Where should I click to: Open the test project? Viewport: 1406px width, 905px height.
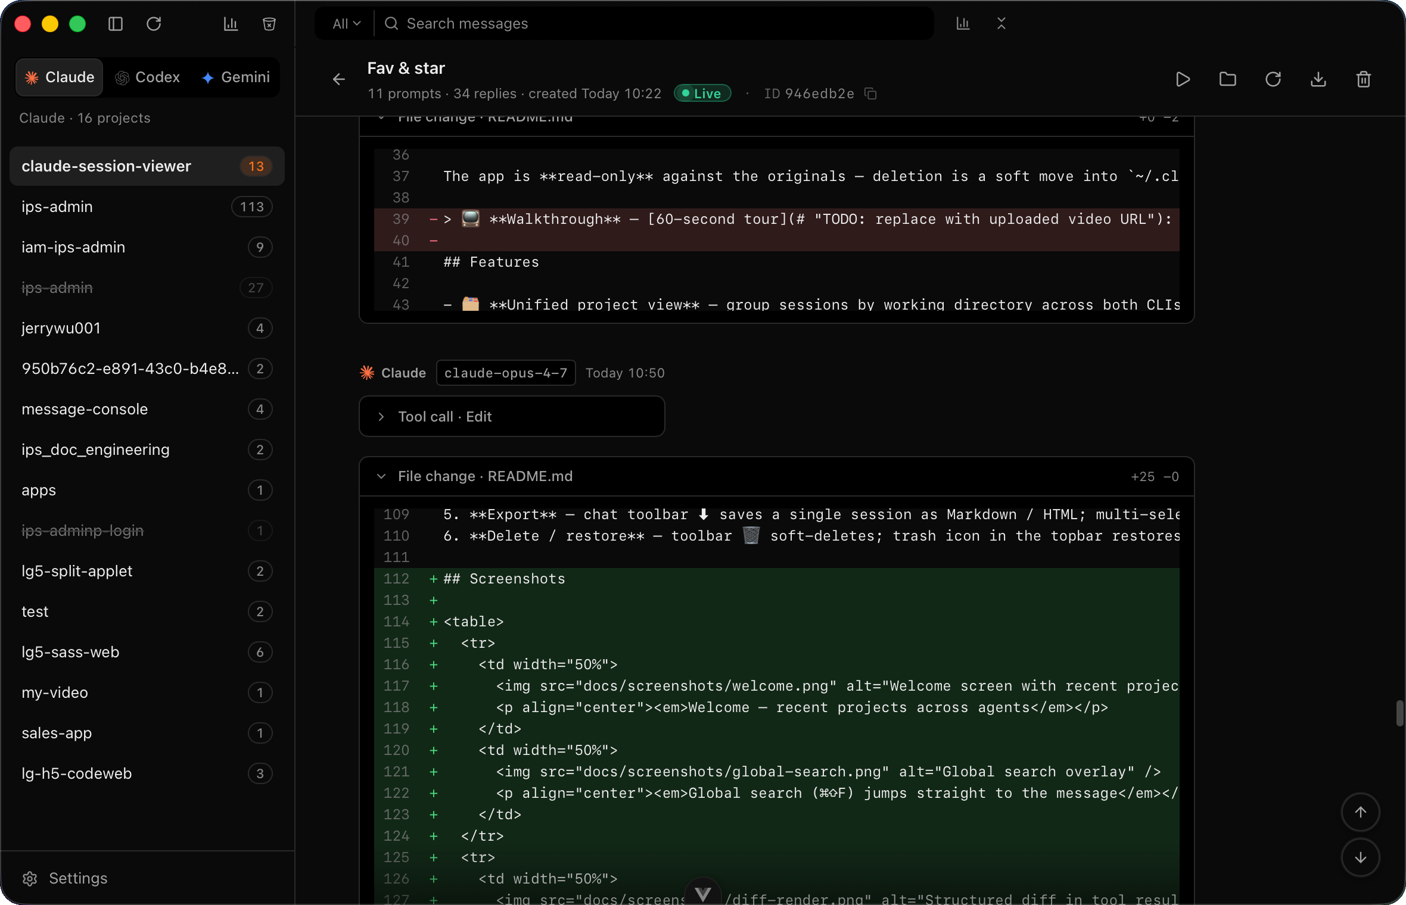click(147, 611)
